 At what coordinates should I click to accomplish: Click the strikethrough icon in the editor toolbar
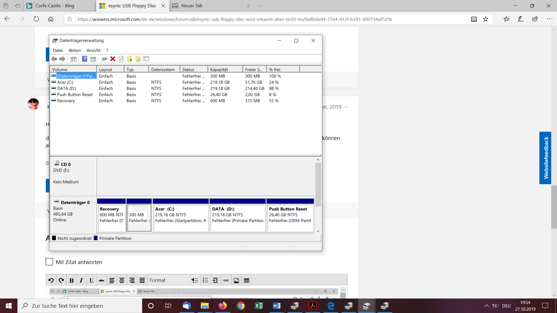click(102, 280)
